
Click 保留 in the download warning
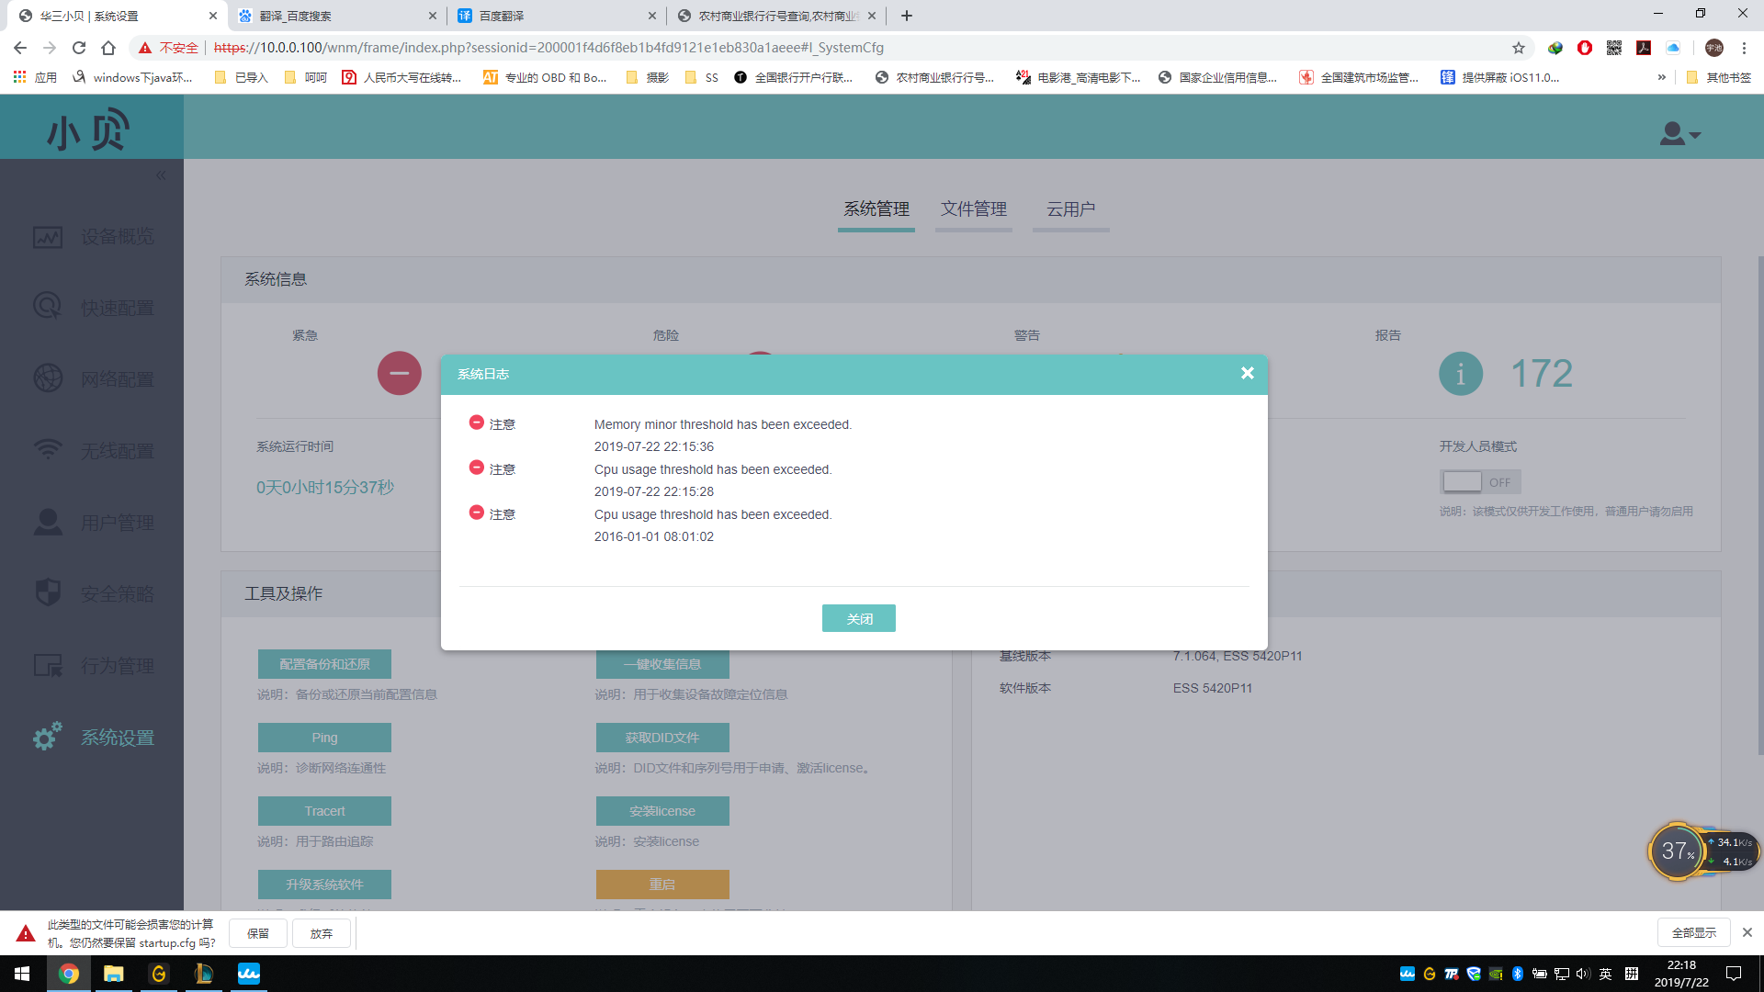257,933
